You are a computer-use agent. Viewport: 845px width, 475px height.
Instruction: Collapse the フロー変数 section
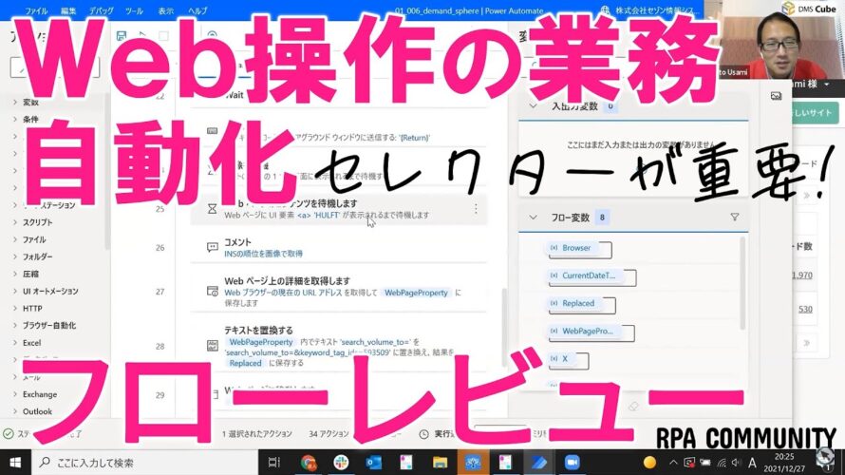tap(533, 218)
